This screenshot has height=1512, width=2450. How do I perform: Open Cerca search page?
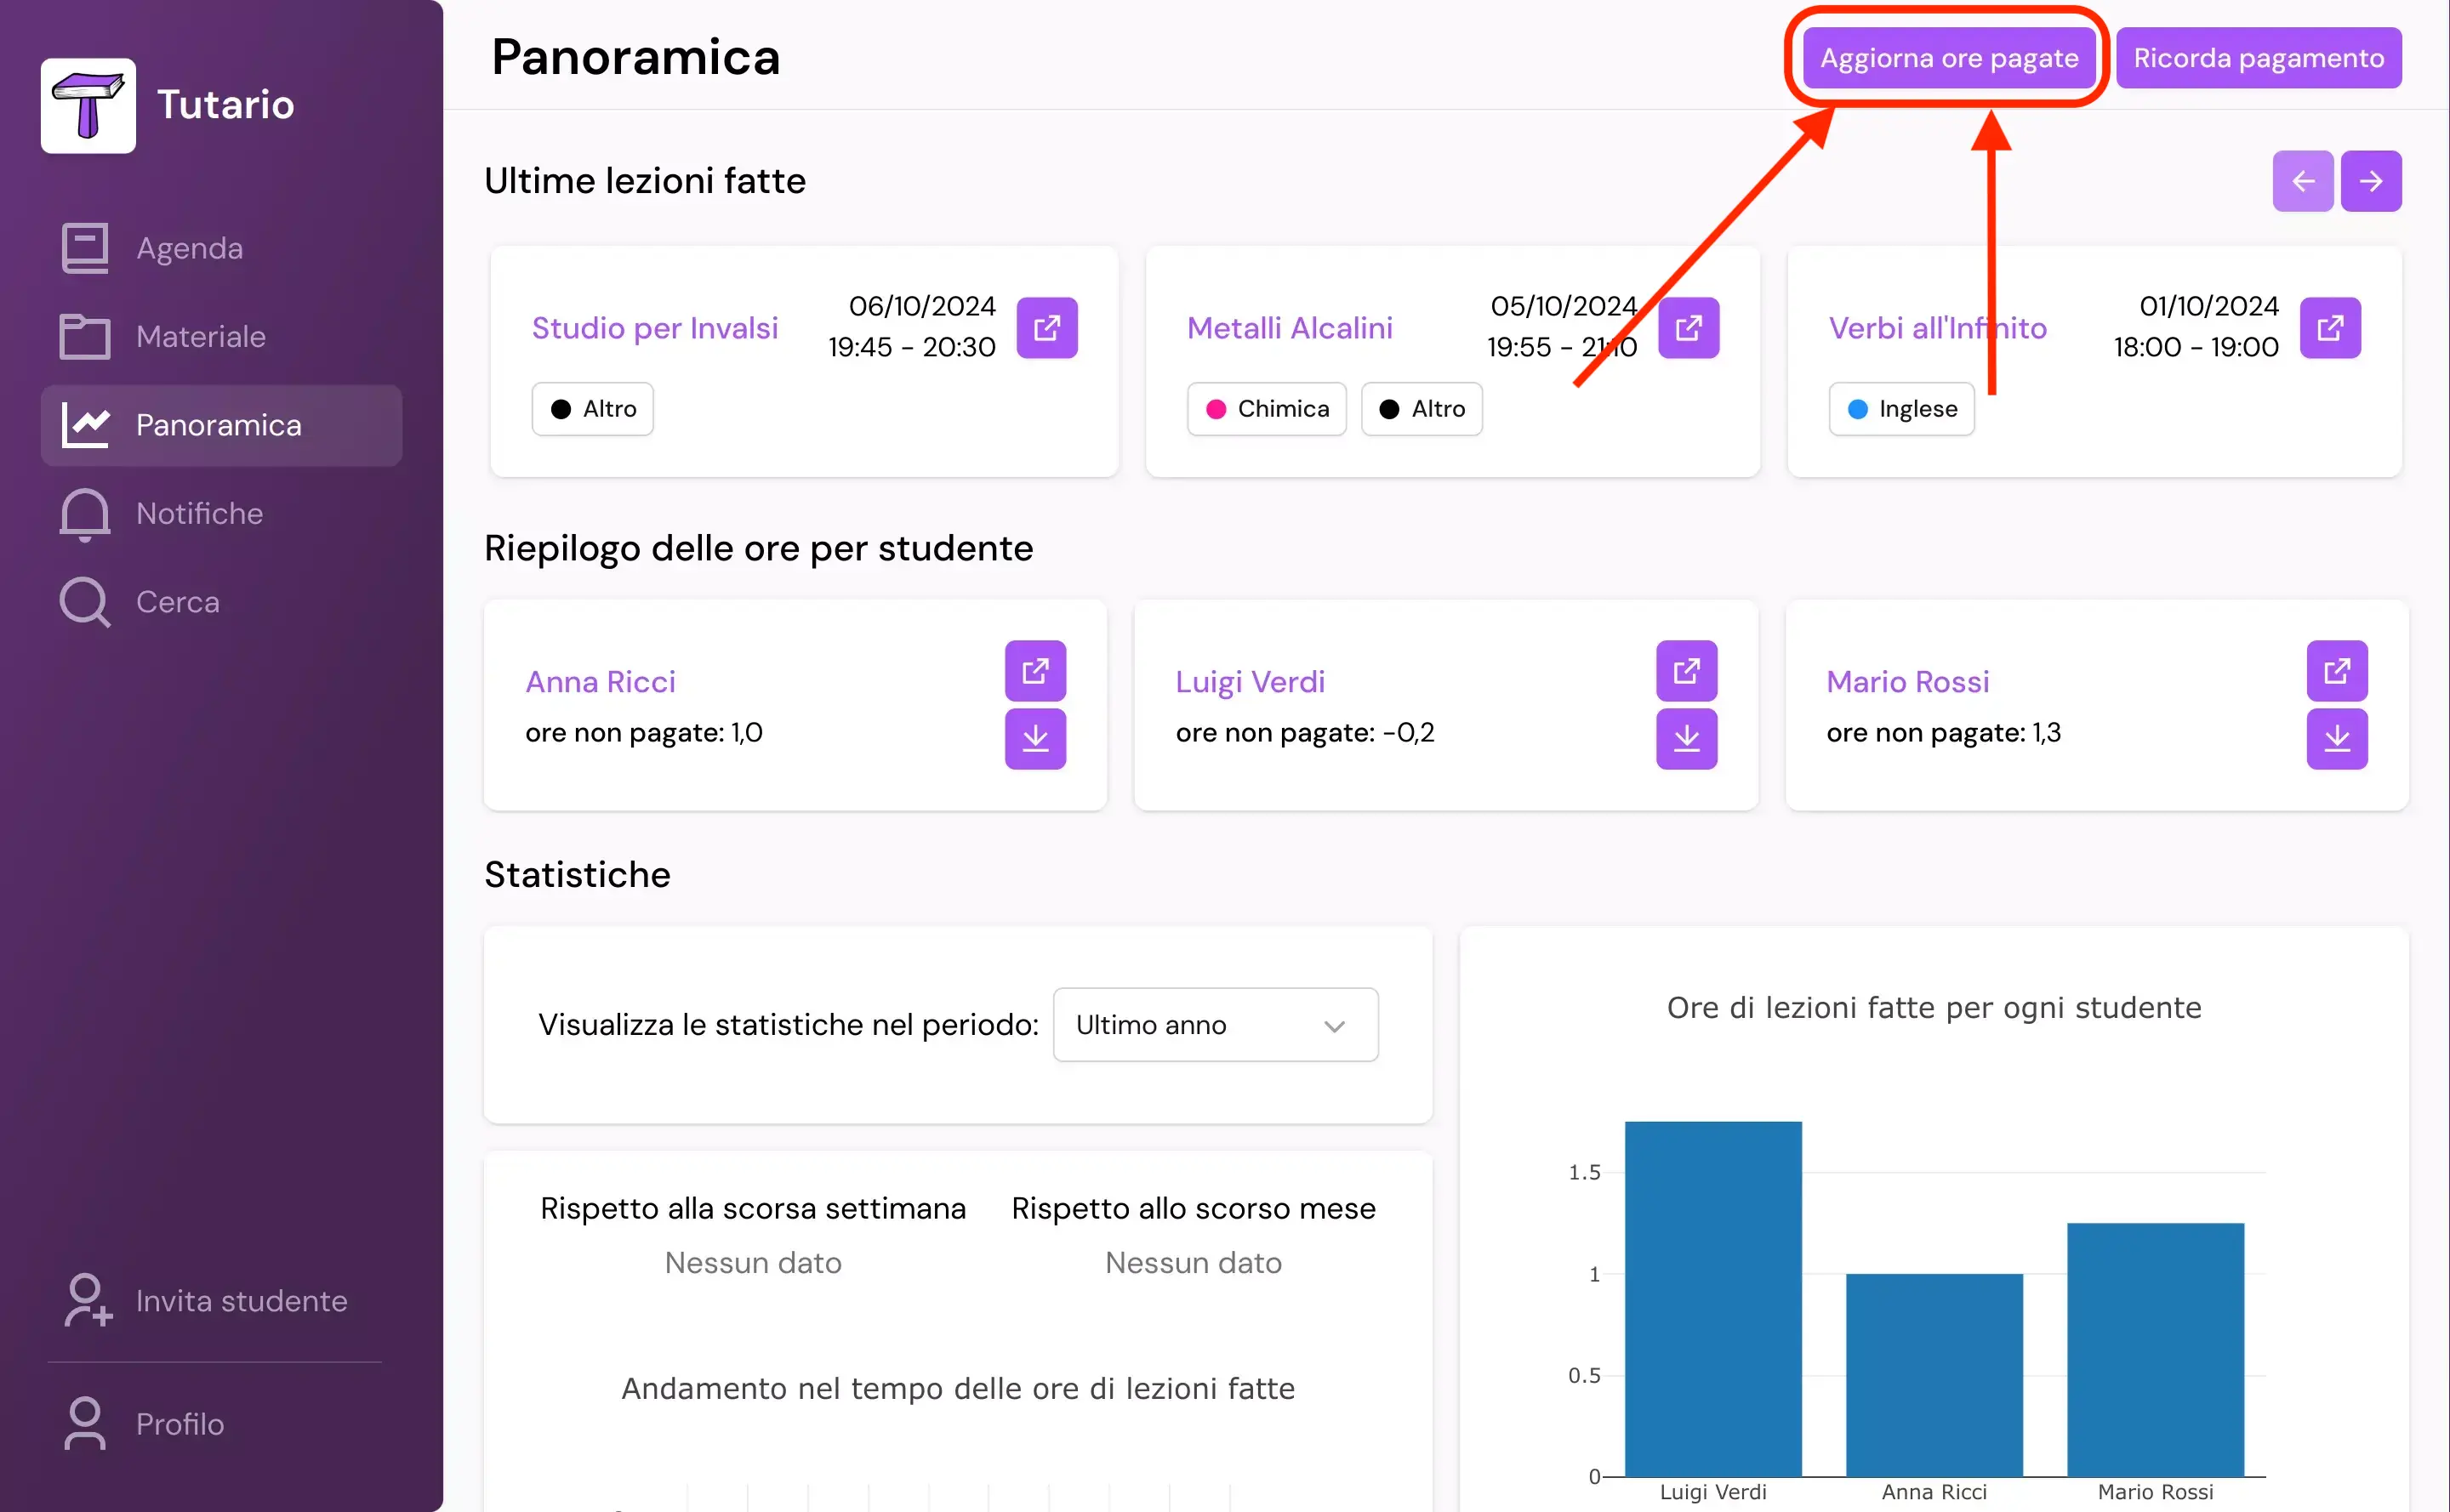pyautogui.click(x=177, y=602)
